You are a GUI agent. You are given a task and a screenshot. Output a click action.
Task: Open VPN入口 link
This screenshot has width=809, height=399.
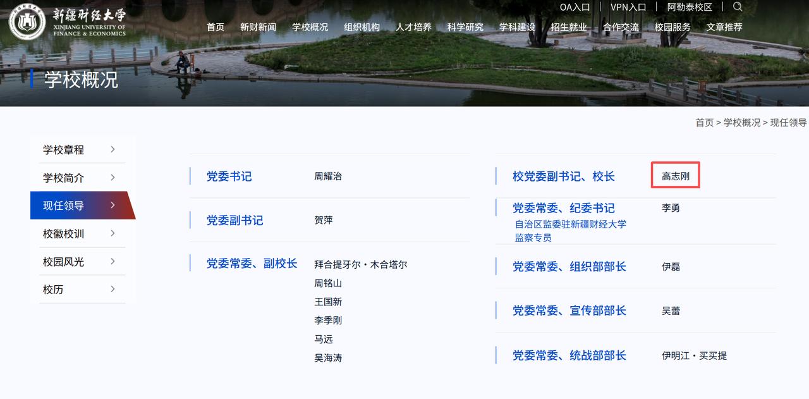pos(628,8)
